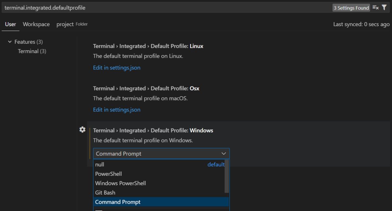Switch to the Workspace settings tab
Screen dimensions: 392x211
coord(36,24)
